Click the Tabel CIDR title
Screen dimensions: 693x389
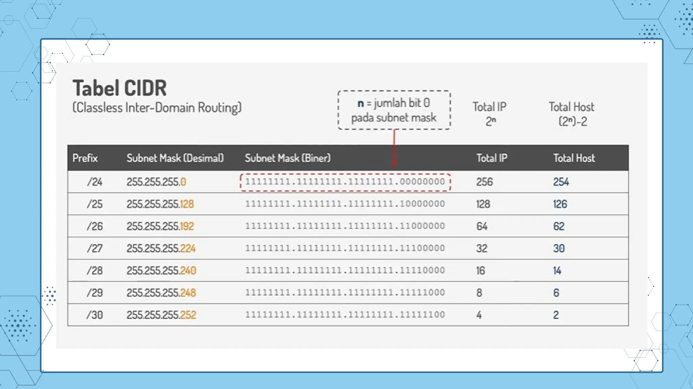tap(120, 88)
